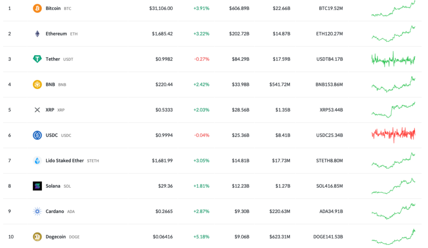This screenshot has width=428, height=248.
Task: Open the Lido Staked Ether name link
Action: click(64, 161)
